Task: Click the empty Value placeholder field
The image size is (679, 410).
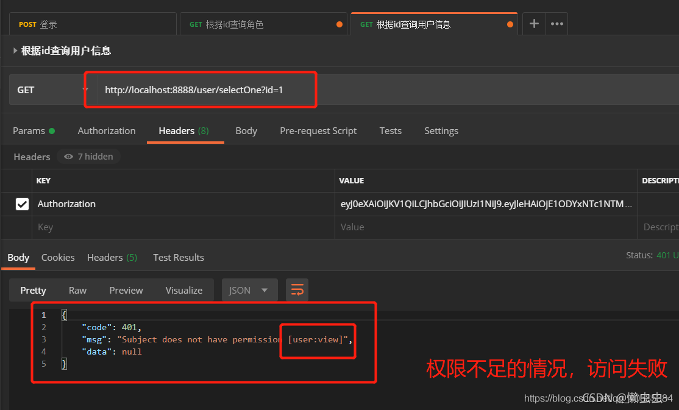Action: (x=486, y=227)
